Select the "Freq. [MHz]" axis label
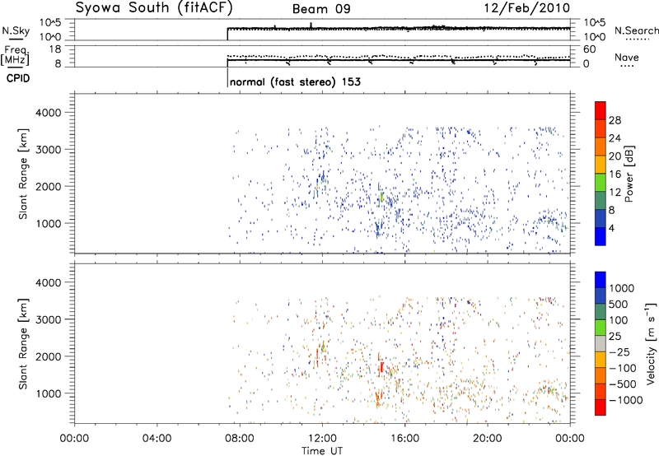 (16, 55)
